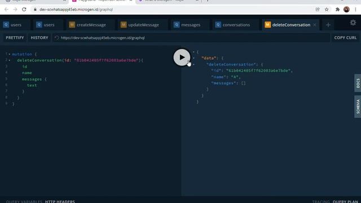
Task: Open the Chrome three-dot menu
Action: 355,10
